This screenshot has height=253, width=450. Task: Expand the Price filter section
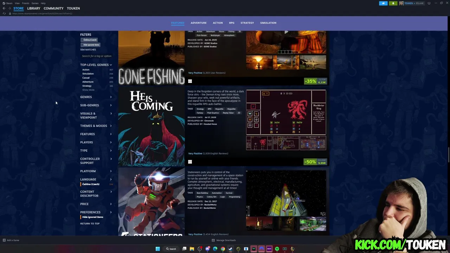point(96,204)
